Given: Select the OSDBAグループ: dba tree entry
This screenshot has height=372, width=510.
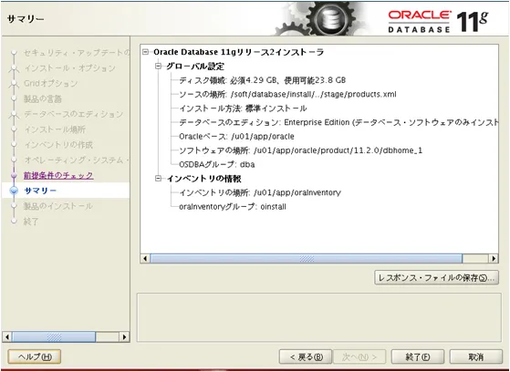Looking at the screenshot, I should coord(216,164).
